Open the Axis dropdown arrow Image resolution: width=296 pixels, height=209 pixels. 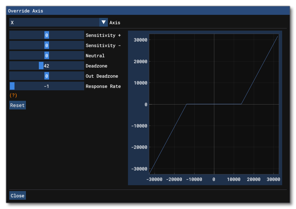point(104,23)
